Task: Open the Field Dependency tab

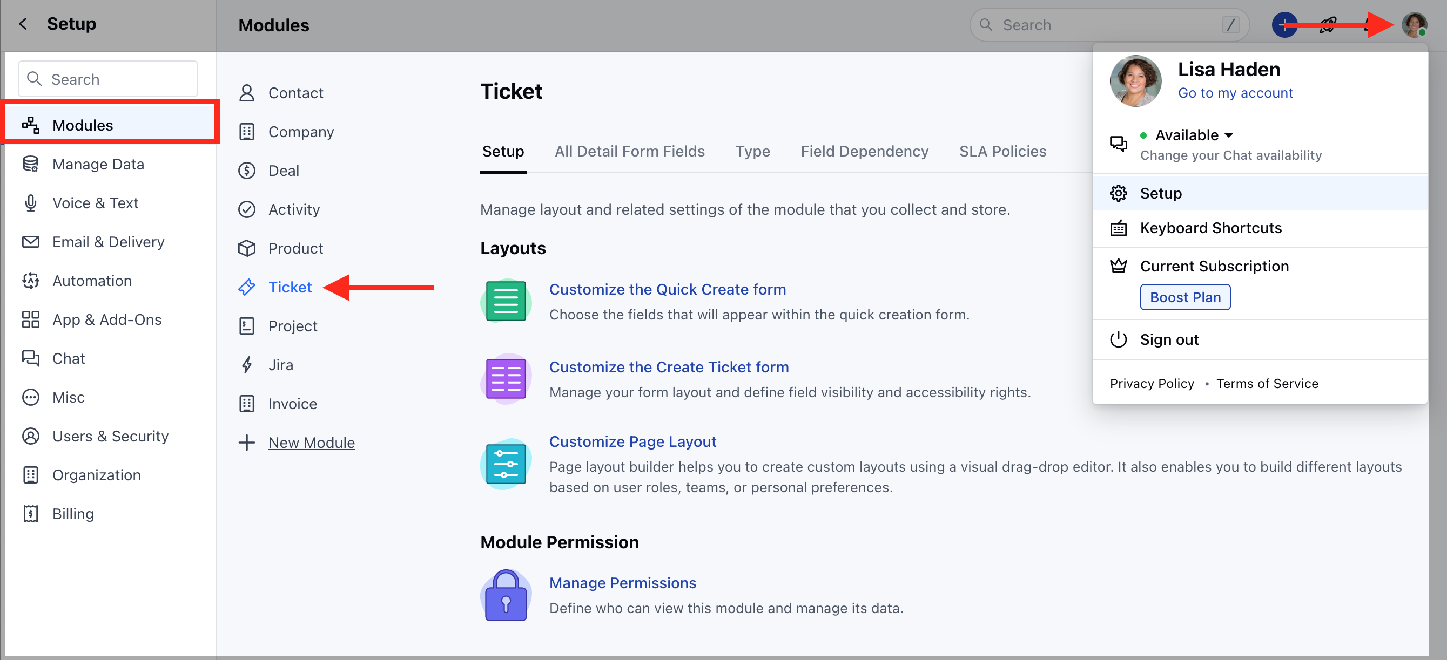Action: click(864, 151)
